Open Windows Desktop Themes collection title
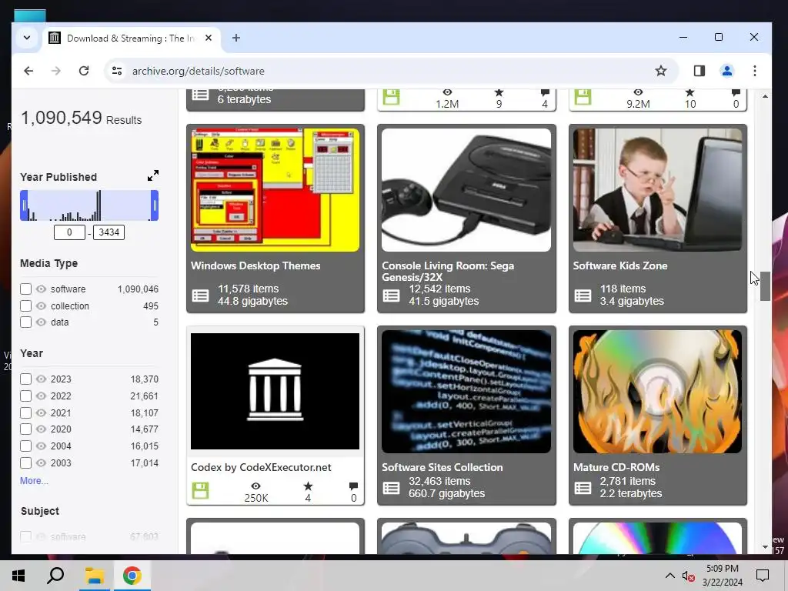This screenshot has height=591, width=788. click(x=255, y=265)
